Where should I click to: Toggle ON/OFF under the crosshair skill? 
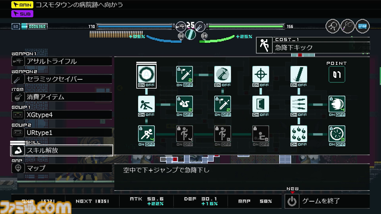pyautogui.click(x=261, y=85)
